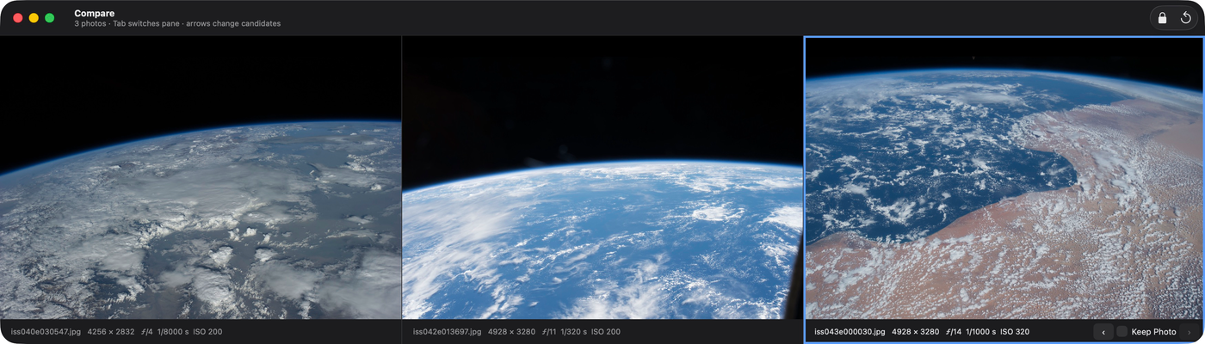Toggle the lock icon in the title bar

tap(1162, 18)
